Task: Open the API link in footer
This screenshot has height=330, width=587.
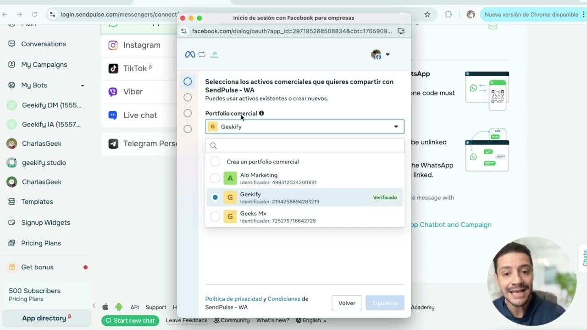Action: 134,307
